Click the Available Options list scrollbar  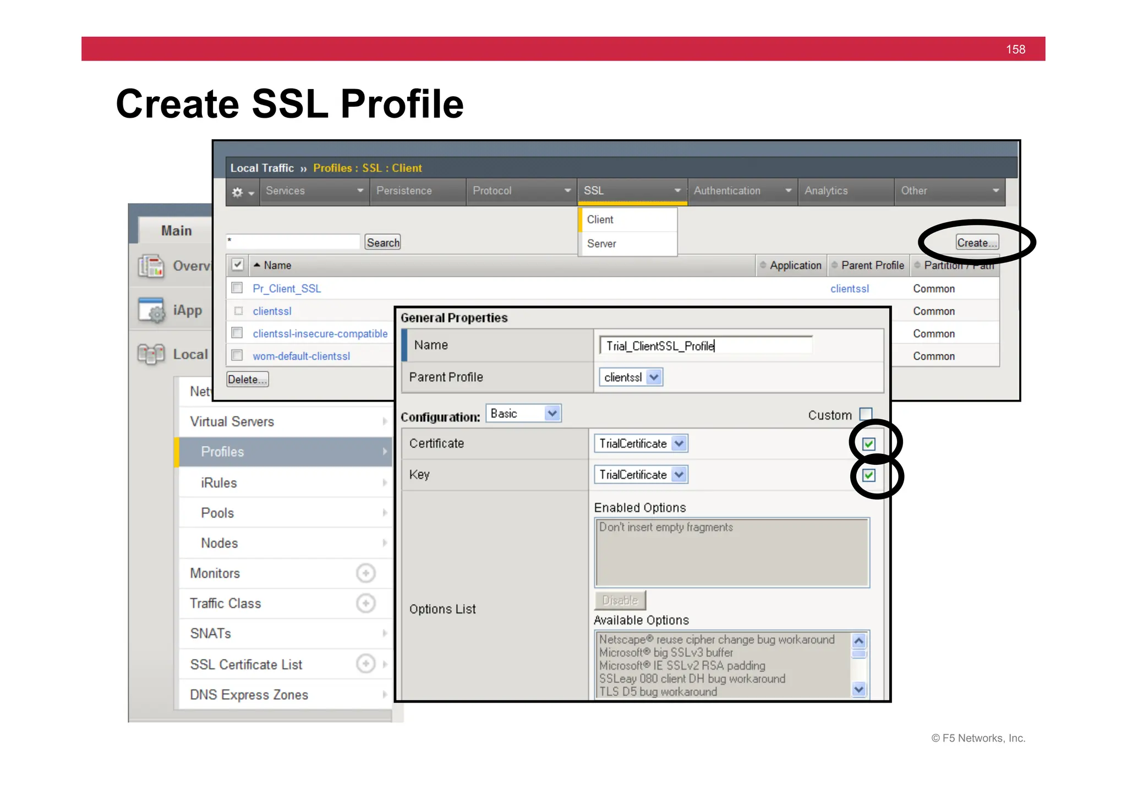[858, 665]
